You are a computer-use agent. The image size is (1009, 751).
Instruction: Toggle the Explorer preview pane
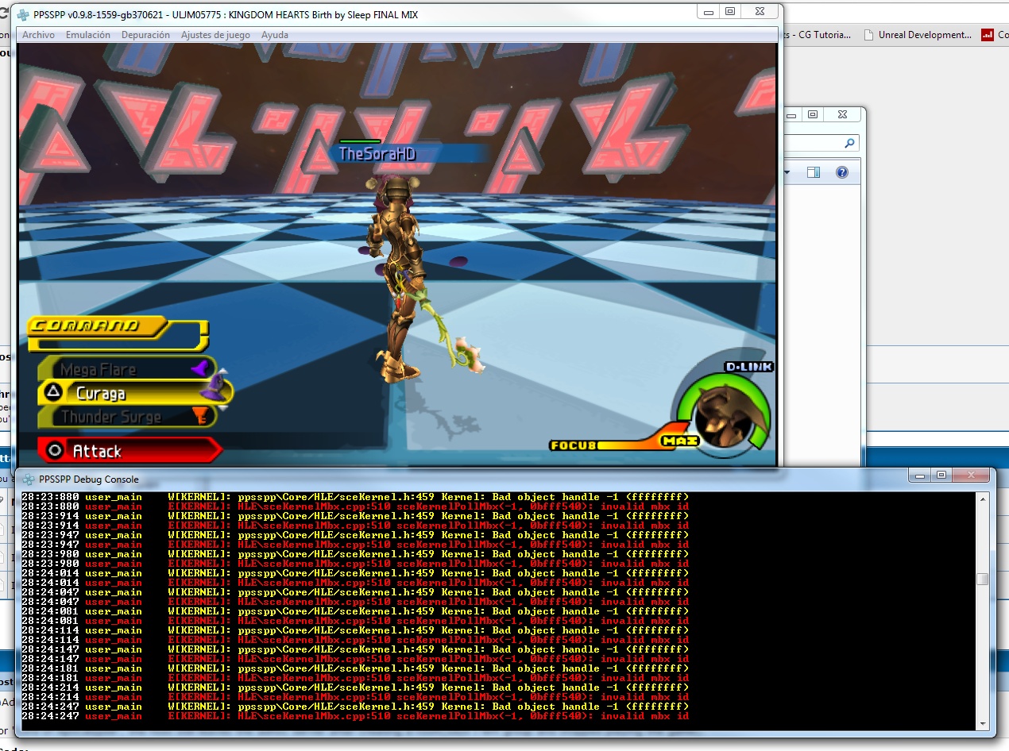(813, 172)
